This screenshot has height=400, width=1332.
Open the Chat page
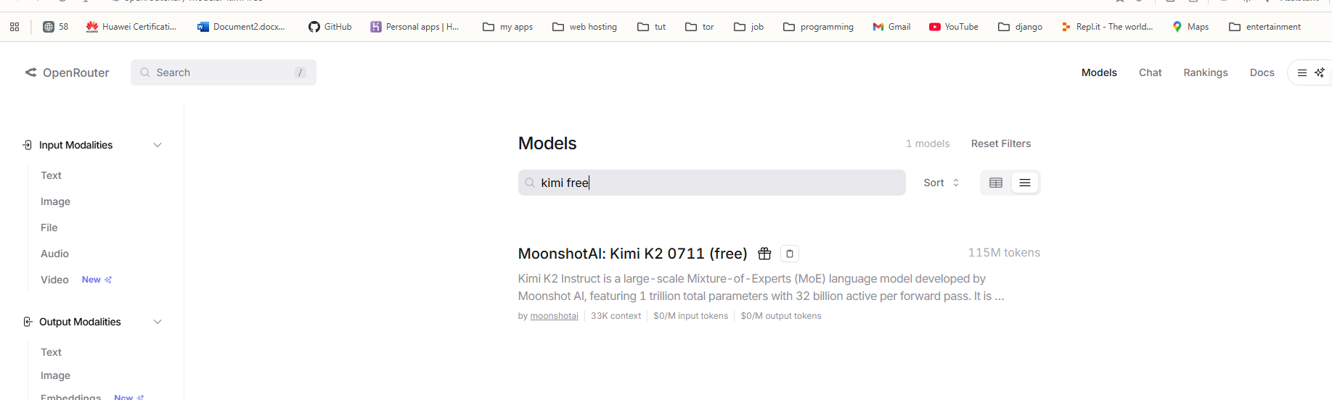tap(1150, 72)
